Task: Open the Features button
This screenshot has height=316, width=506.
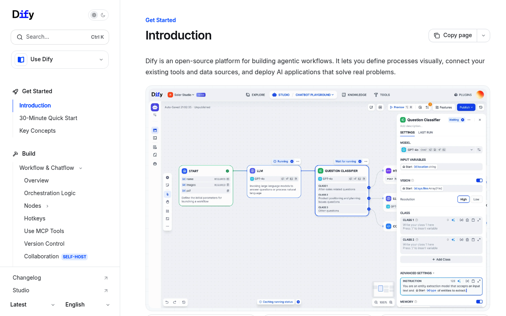Action: click(444, 107)
